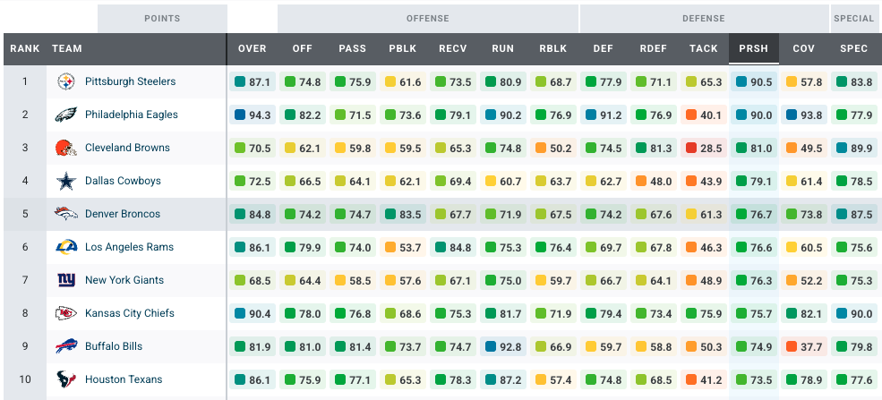Click the Dallas Cowboys star logo
This screenshot has height=400, width=882.
coord(65,182)
